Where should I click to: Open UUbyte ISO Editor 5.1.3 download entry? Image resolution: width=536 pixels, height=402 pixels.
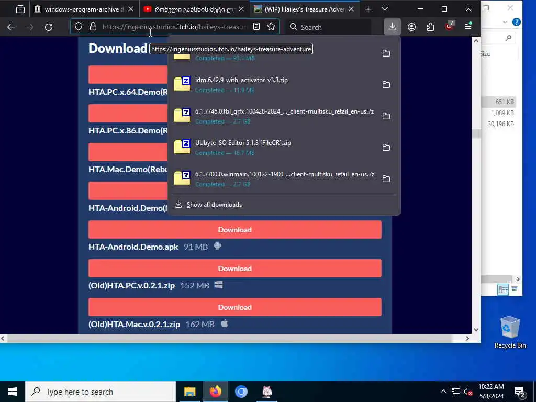coord(273,147)
